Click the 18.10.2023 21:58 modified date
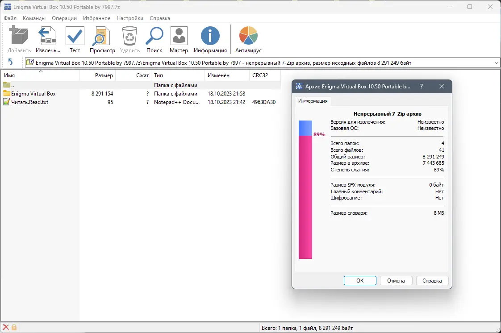This screenshot has height=333, width=501. (x=226, y=94)
